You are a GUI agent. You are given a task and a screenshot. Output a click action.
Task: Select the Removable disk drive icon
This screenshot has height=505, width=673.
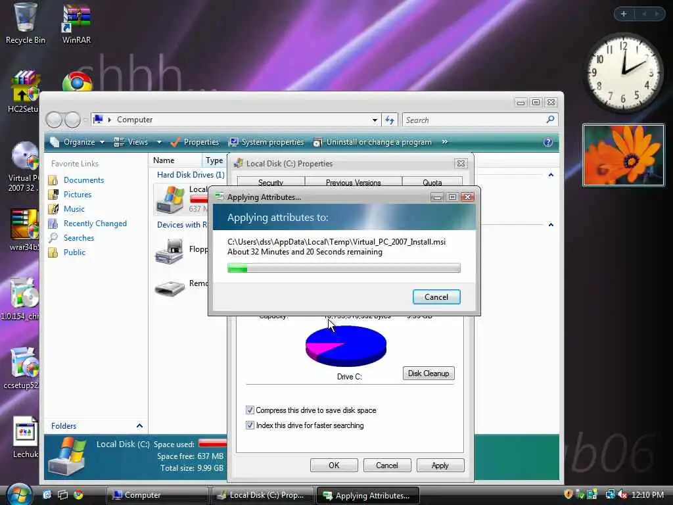[x=169, y=288]
